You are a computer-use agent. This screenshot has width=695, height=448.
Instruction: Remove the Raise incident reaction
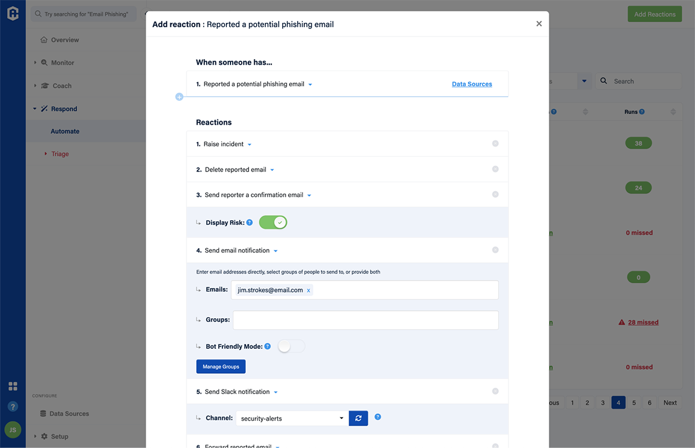click(495, 144)
